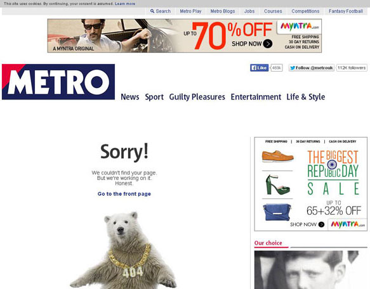Open the Sport section
Screen dimensions: 370x289
(154, 97)
